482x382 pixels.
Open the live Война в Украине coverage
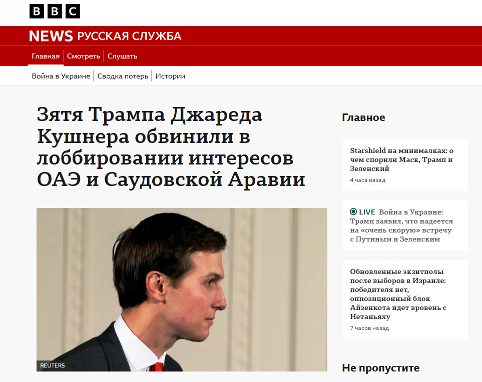pos(401,225)
